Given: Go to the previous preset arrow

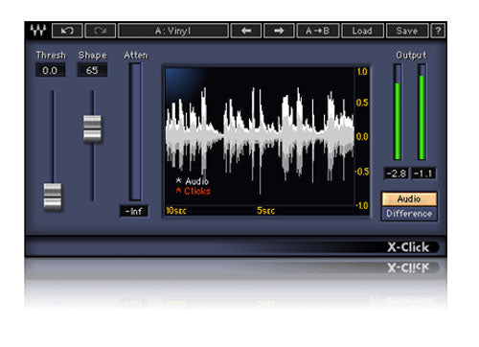Looking at the screenshot, I should click(x=246, y=31).
